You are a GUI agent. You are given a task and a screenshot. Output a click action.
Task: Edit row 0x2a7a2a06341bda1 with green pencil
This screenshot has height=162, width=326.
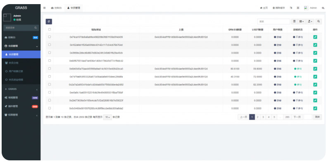pos(315,85)
